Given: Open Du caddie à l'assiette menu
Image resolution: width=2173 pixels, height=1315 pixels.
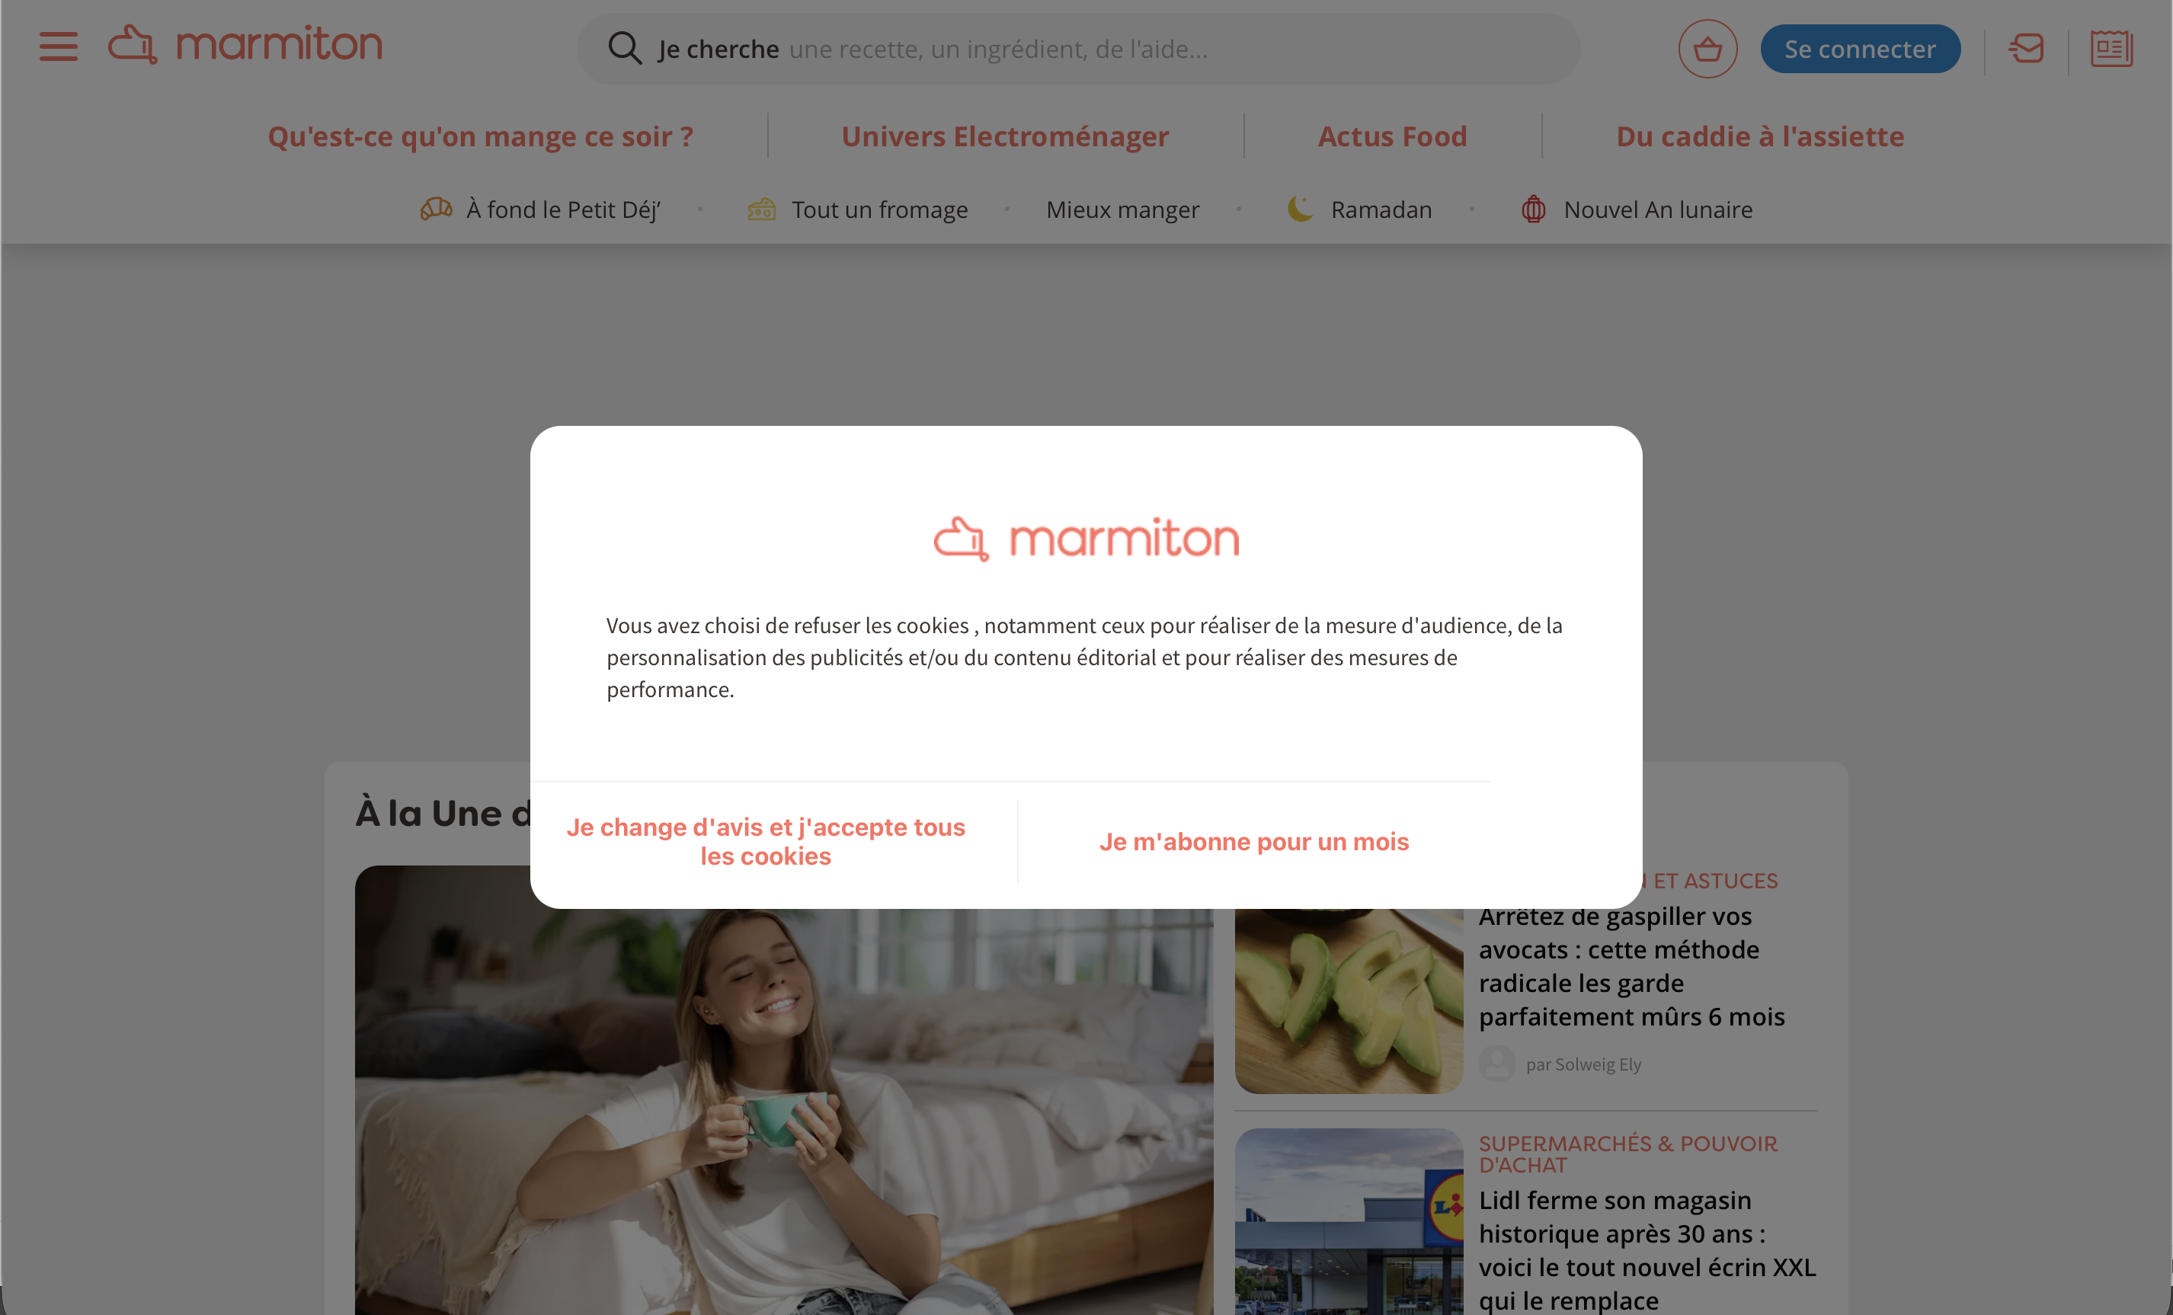Looking at the screenshot, I should pyautogui.click(x=1759, y=136).
